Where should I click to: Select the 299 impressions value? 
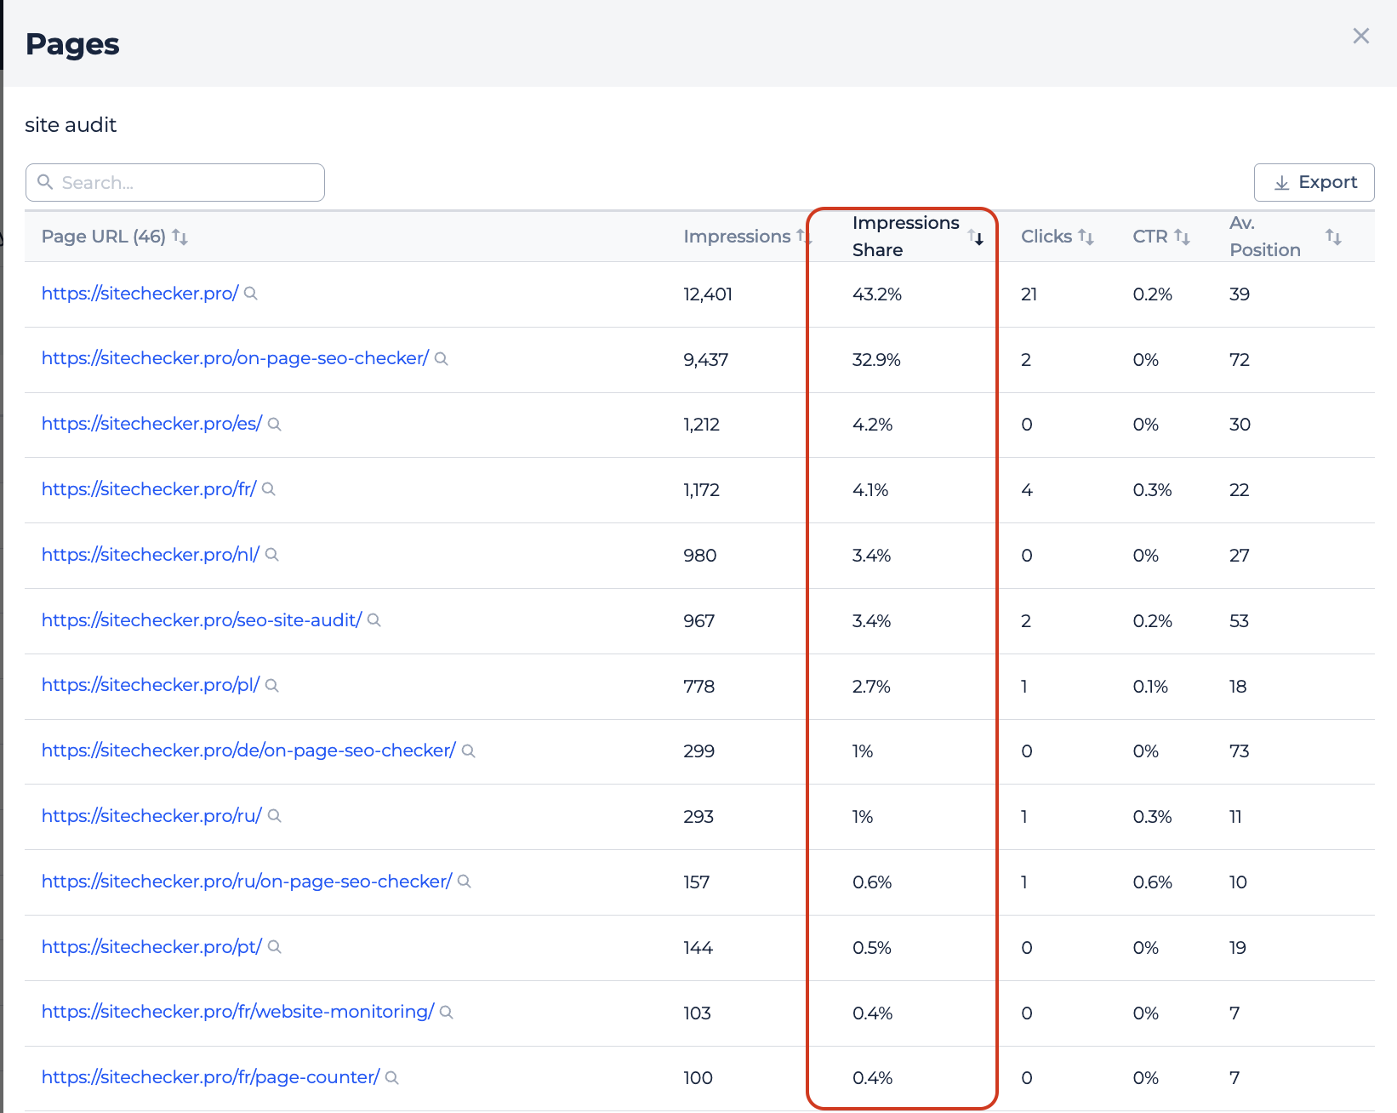pos(699,751)
